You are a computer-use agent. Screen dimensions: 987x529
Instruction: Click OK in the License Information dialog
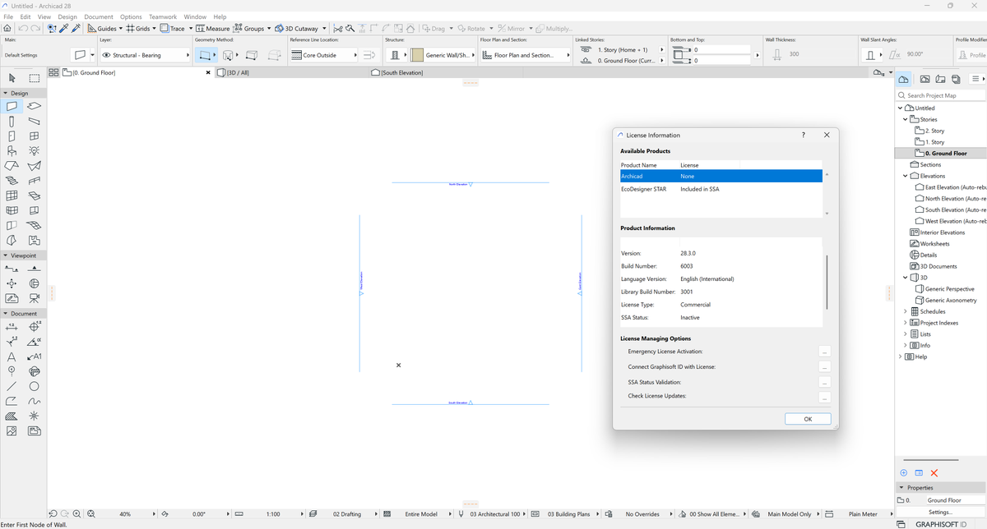[x=807, y=418]
